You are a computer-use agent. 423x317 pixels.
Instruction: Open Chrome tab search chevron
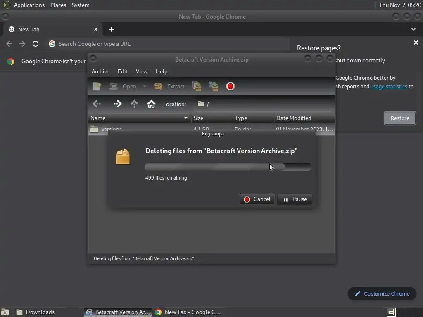pos(413,29)
